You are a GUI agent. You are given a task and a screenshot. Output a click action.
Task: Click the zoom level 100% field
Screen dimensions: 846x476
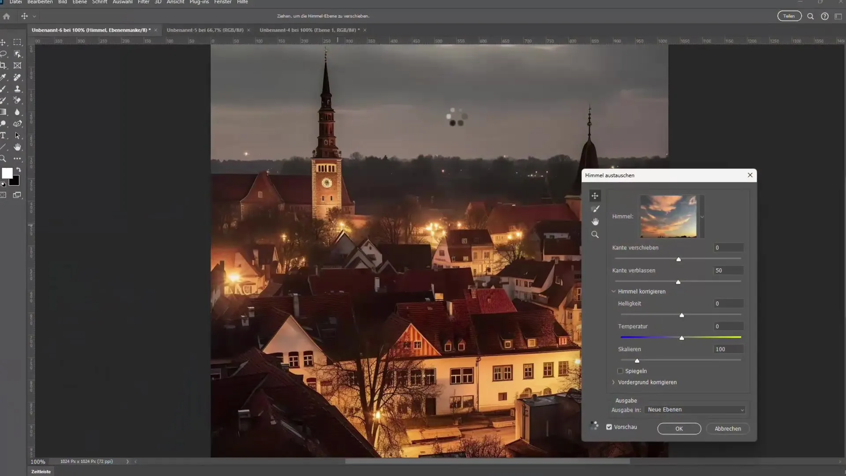click(x=38, y=462)
